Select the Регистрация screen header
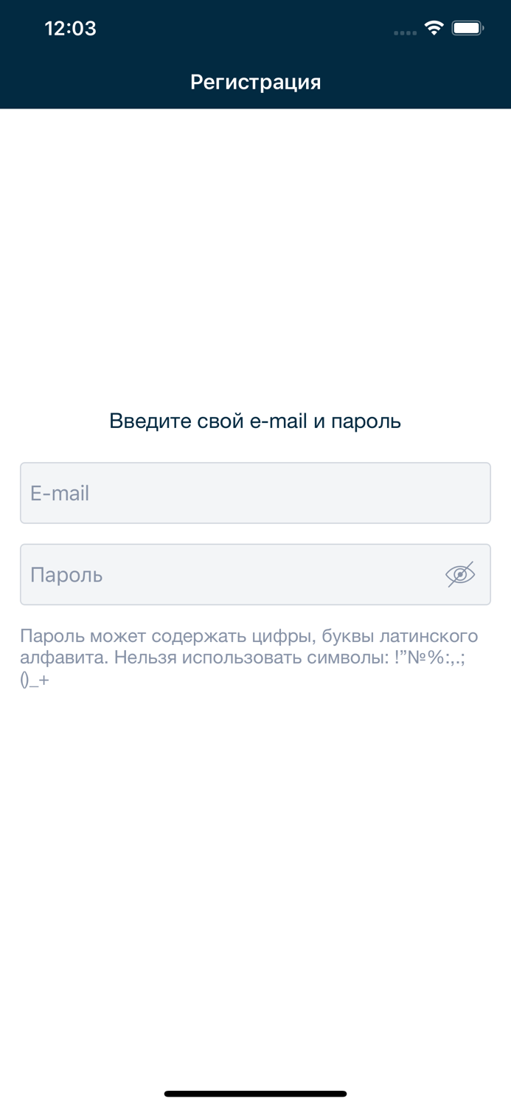 256,81
